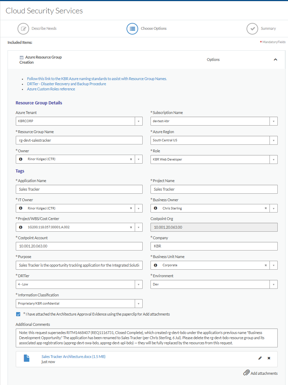Click the Costpoint Account input field
Screen dimensions: 288x385
[79, 246]
